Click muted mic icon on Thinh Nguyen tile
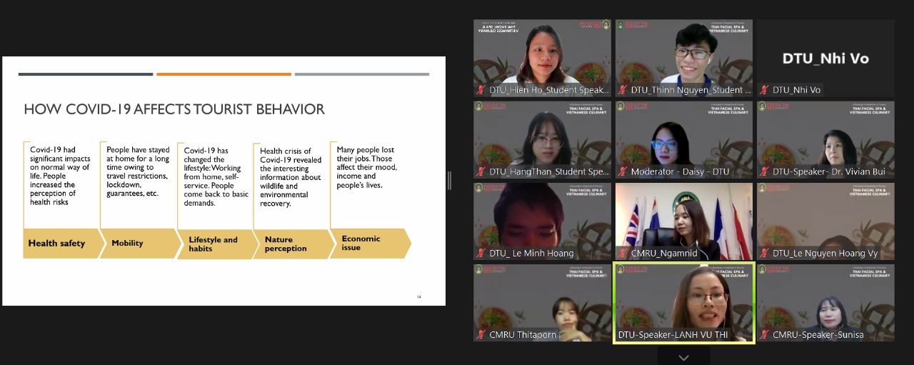Screen dimensions: 914x365 pos(623,90)
